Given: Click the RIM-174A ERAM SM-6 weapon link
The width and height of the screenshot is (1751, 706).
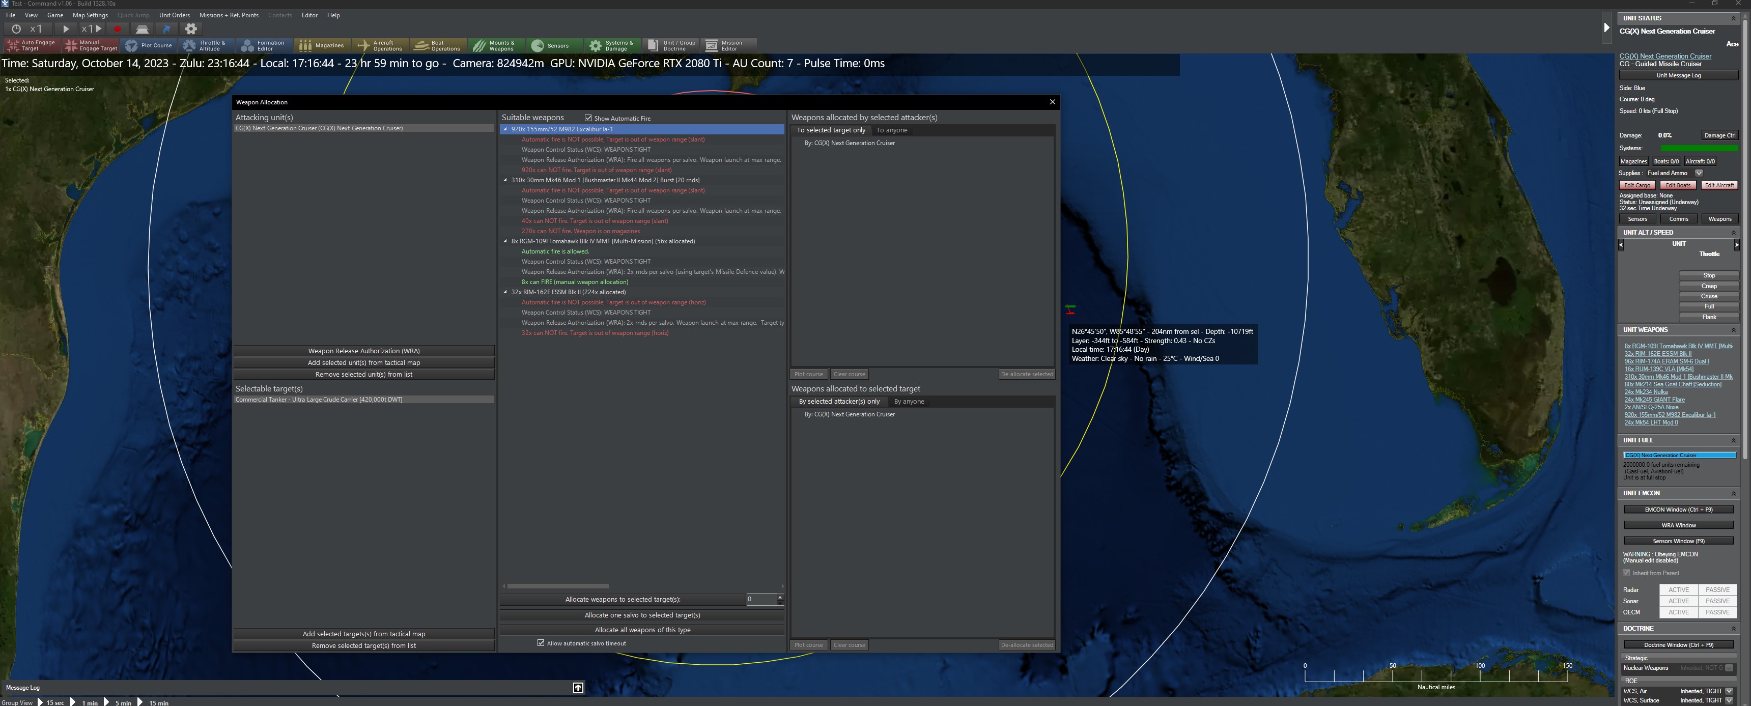Looking at the screenshot, I should (1665, 361).
